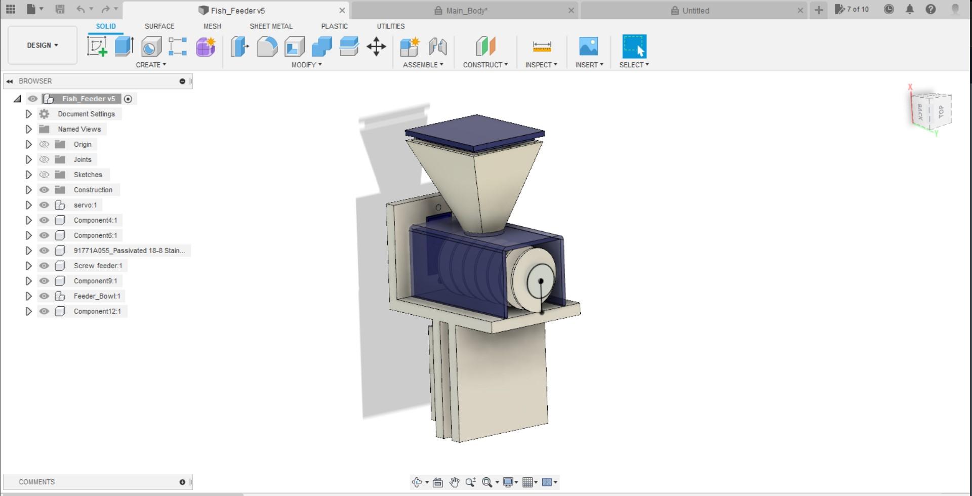
Task: Add a new design tab
Action: pos(819,10)
